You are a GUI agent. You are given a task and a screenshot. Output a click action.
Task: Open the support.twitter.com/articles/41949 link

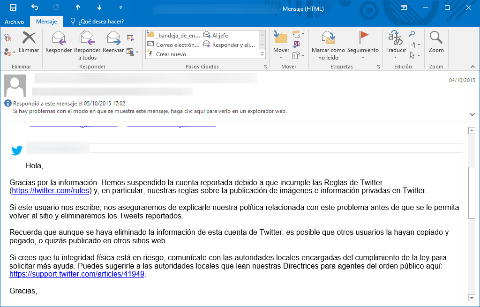[77, 274]
